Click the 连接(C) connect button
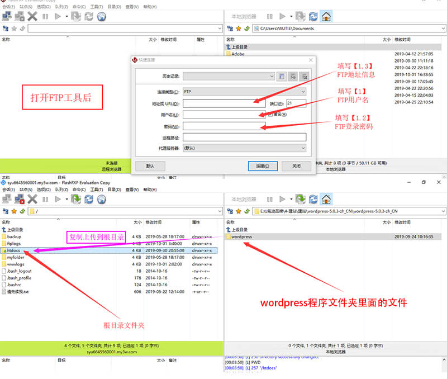447x379 pixels. [263, 166]
